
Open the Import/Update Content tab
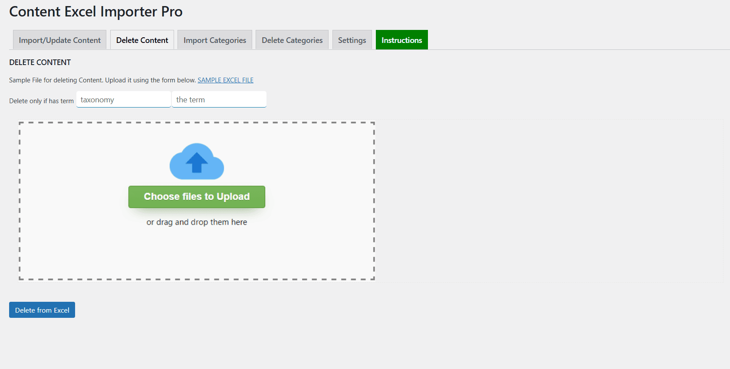coord(59,40)
